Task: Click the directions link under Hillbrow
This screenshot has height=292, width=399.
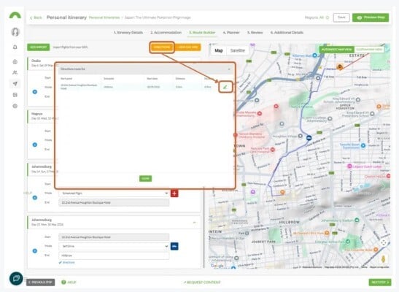Action: 67,262
